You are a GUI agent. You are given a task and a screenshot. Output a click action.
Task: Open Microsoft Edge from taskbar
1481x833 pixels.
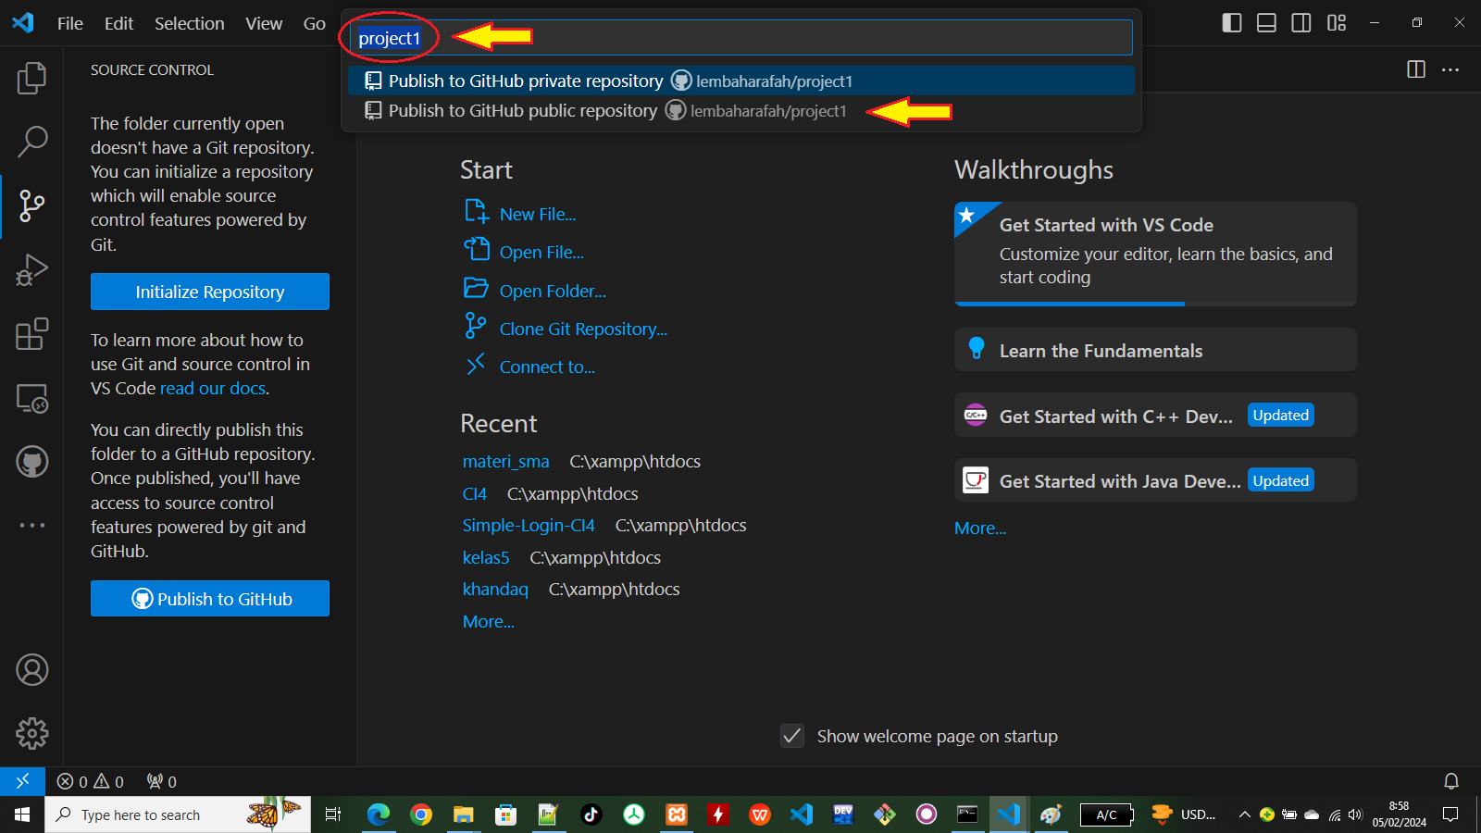pyautogui.click(x=379, y=814)
